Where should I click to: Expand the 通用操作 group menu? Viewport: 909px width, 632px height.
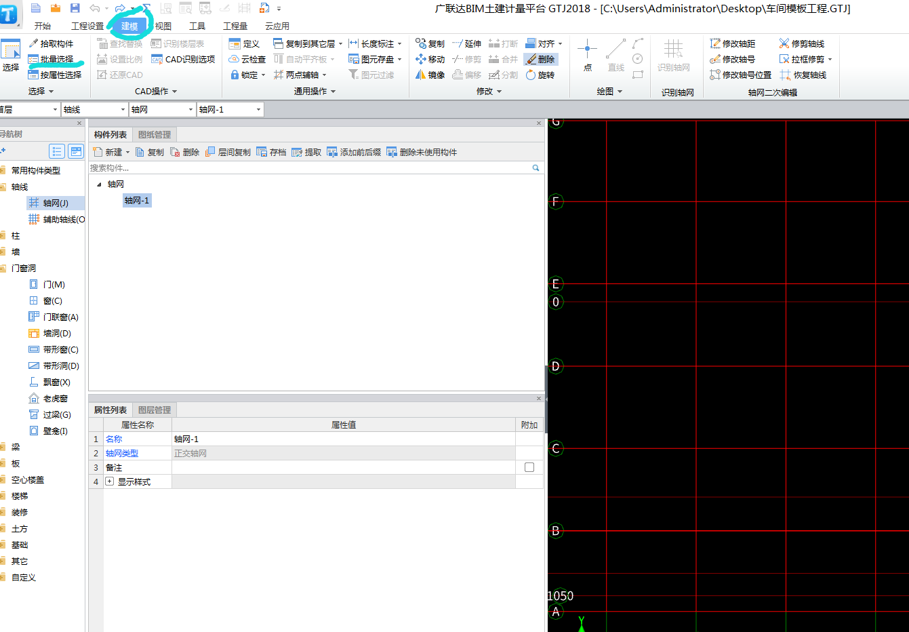pos(315,91)
